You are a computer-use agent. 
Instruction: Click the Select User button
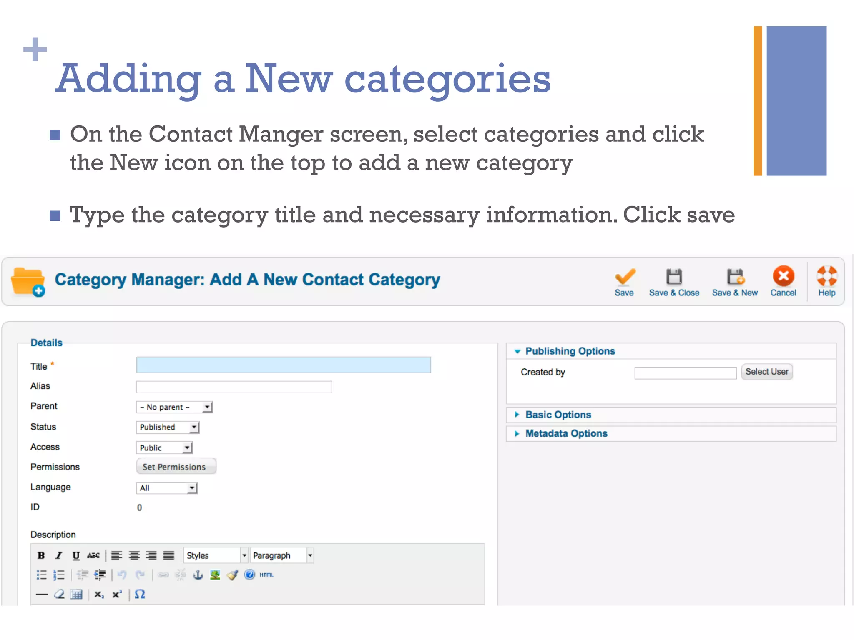point(767,372)
